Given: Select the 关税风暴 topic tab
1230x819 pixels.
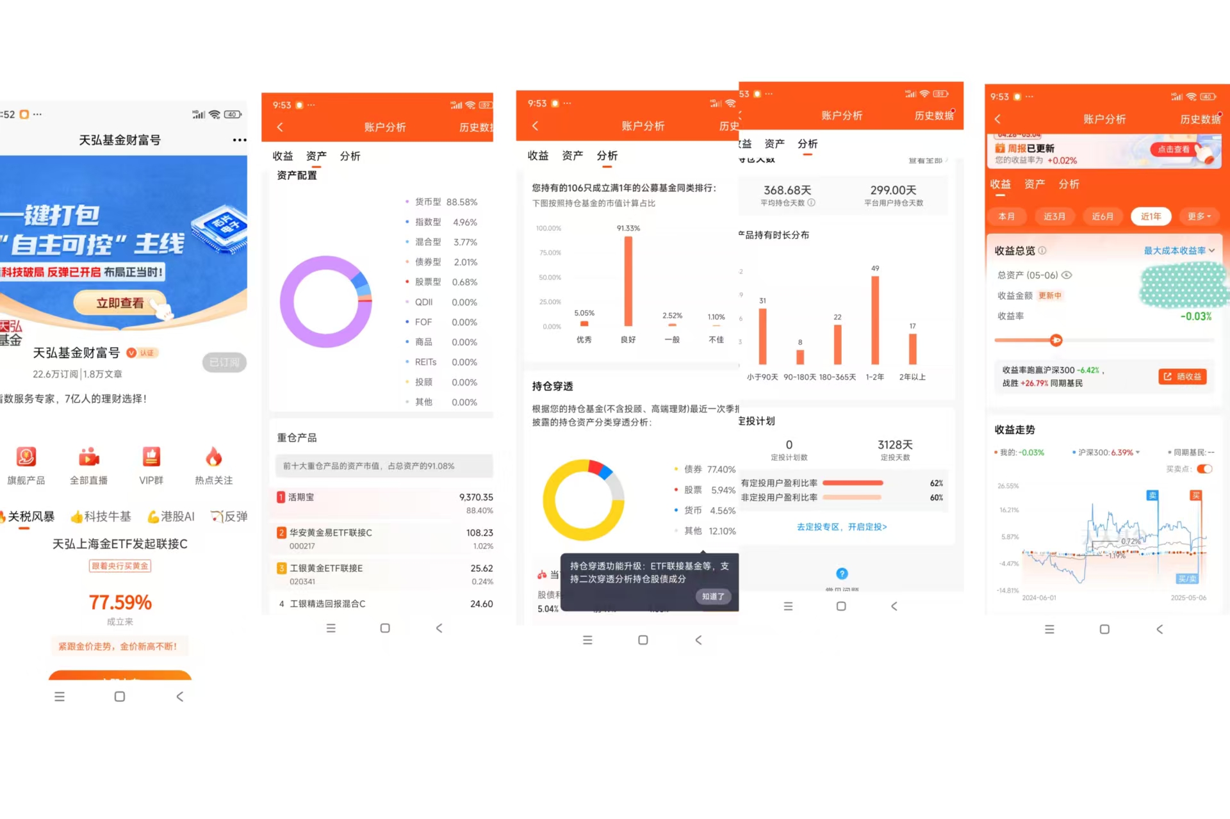Looking at the screenshot, I should [x=28, y=516].
